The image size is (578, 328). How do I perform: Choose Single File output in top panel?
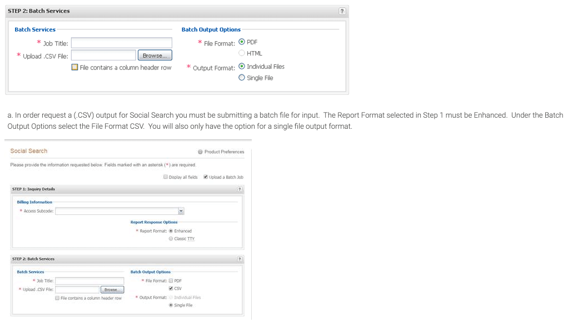(x=242, y=78)
